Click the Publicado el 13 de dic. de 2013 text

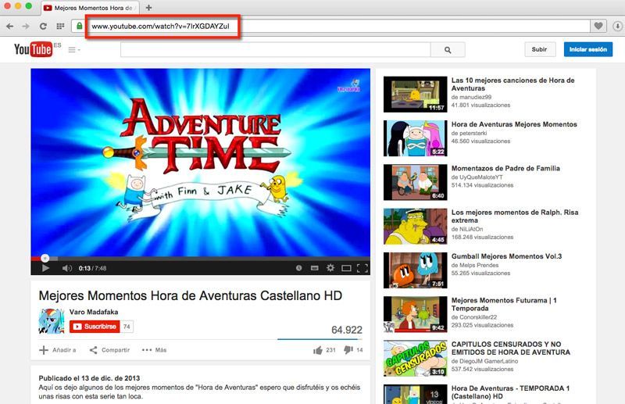pos(89,378)
